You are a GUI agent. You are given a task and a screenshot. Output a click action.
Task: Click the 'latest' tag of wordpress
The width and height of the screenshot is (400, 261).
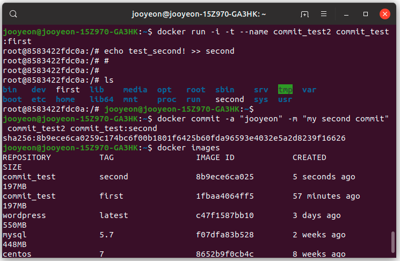[113, 215]
